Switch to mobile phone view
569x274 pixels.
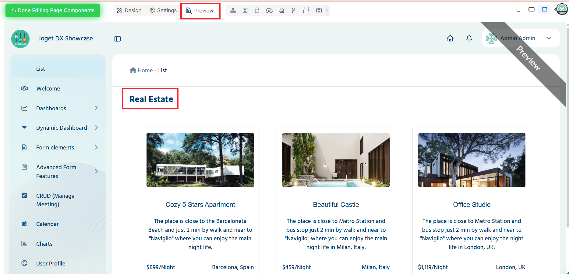pos(518,9)
